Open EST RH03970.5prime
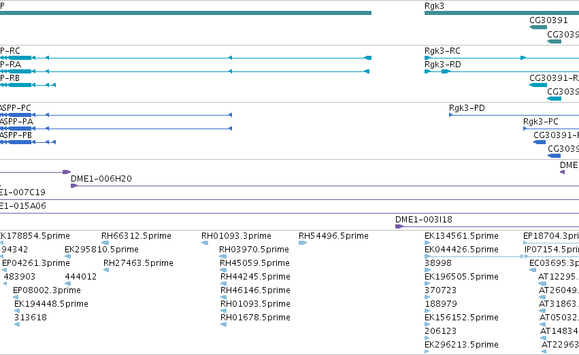Screen dimensions: 579x355 click(254, 250)
